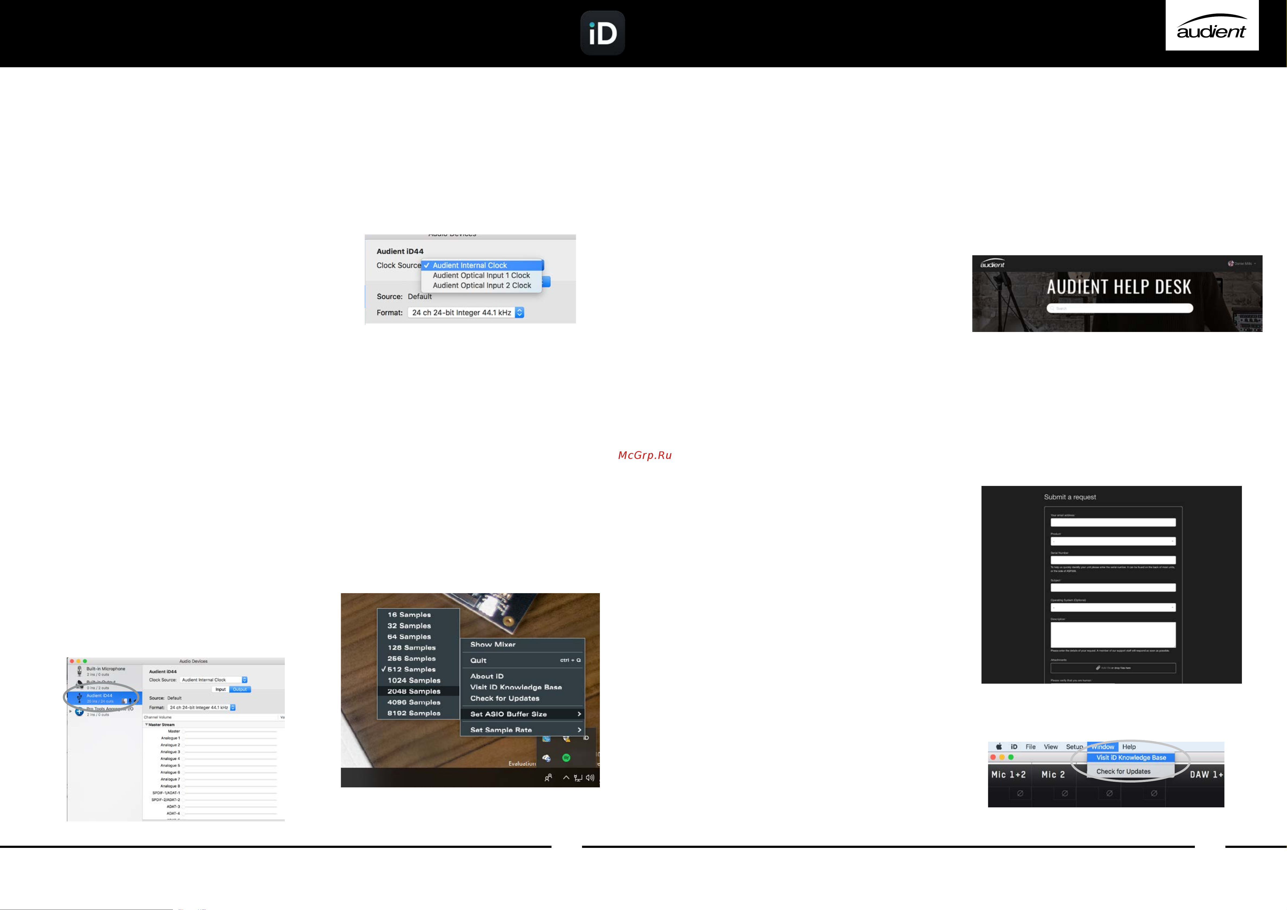Choose checked Audient Internal Clock in open list
The width and height of the screenshot is (1287, 910).
[482, 265]
